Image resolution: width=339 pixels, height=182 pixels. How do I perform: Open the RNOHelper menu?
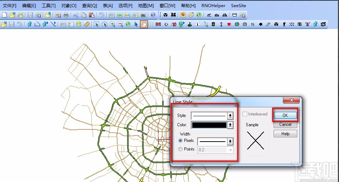point(213,6)
